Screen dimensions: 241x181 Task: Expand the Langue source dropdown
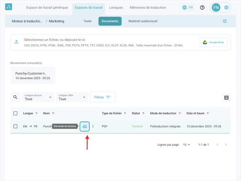pyautogui.click(x=38, y=97)
